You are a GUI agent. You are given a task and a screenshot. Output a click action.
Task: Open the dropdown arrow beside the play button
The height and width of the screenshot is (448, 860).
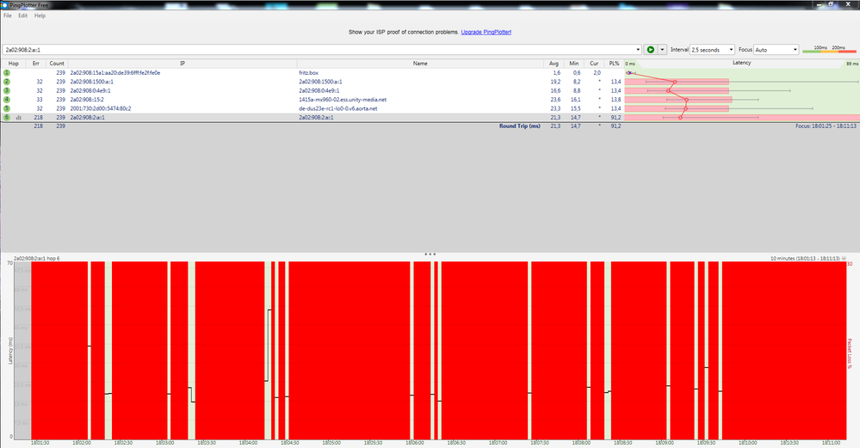click(x=662, y=49)
